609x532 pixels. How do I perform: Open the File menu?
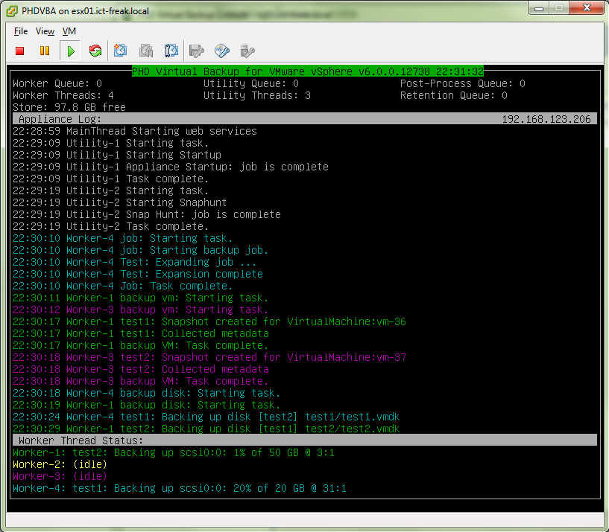21,31
